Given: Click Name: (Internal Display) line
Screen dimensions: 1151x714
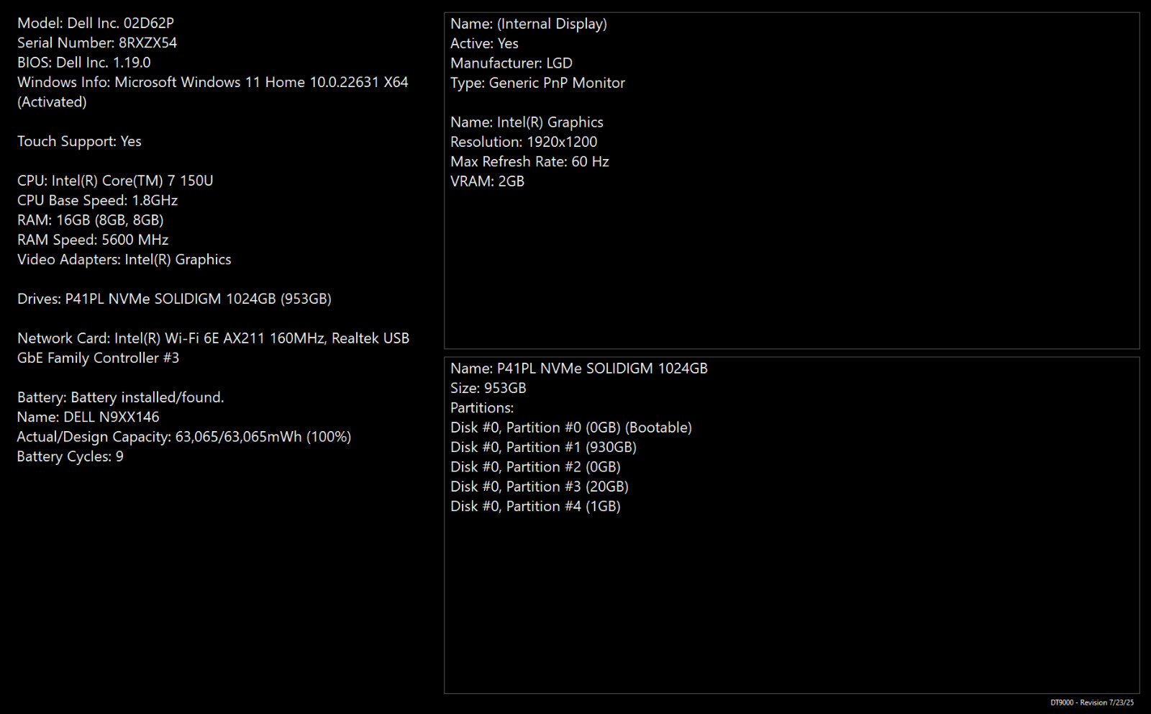Looking at the screenshot, I should click(529, 24).
